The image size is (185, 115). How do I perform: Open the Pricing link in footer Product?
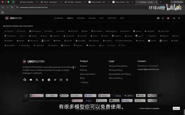point(83,70)
